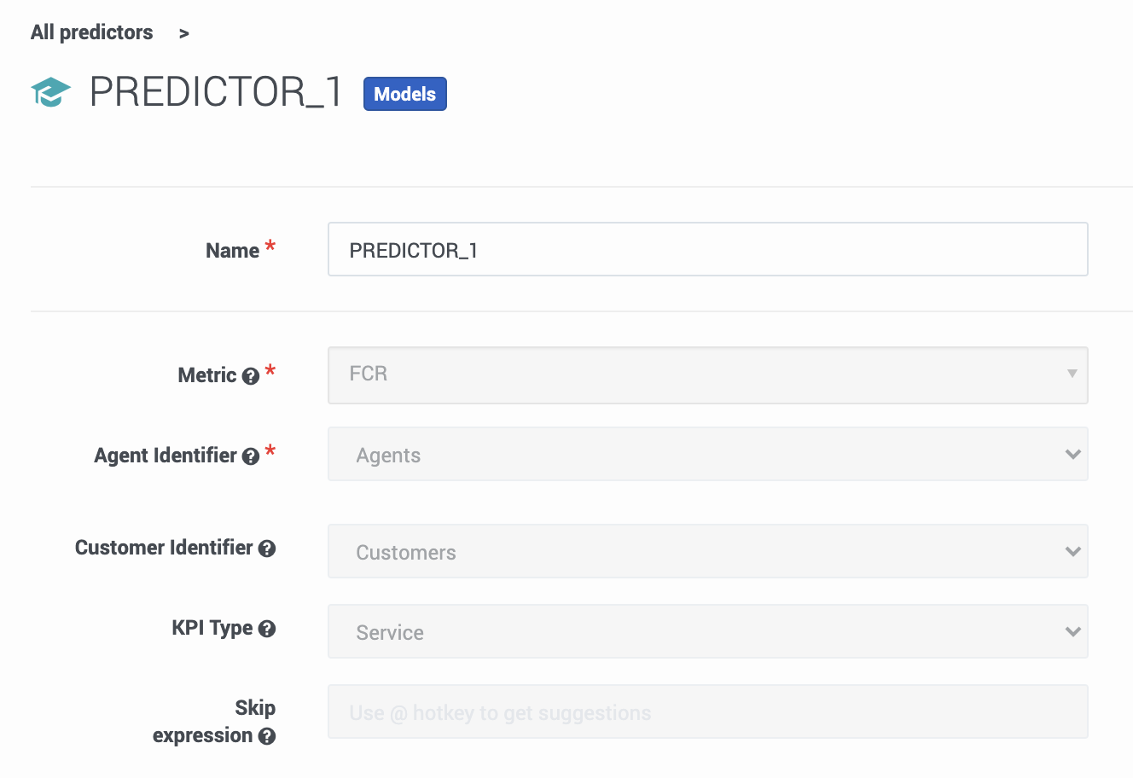
Task: Click Skip expression help icon
Action: point(267,736)
